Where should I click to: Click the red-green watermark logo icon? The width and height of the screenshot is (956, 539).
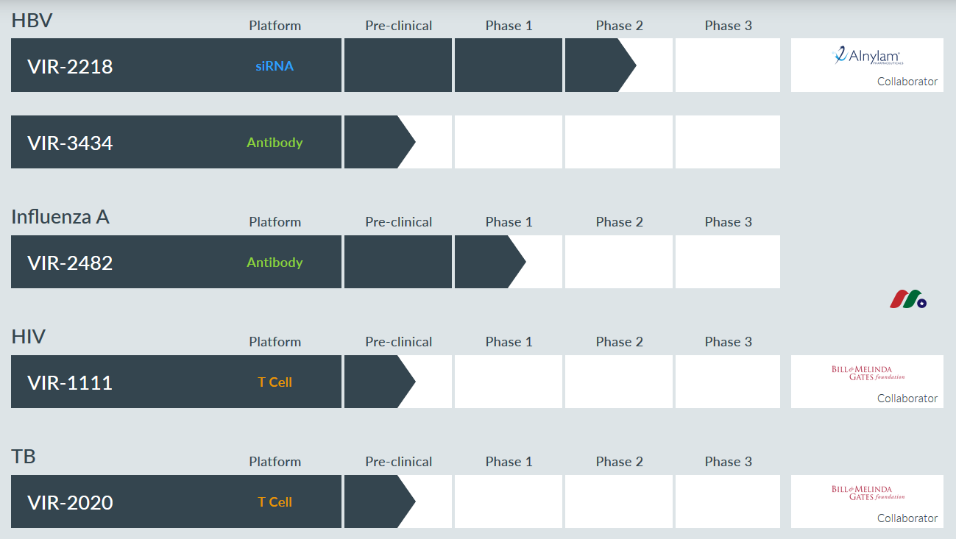coord(908,299)
